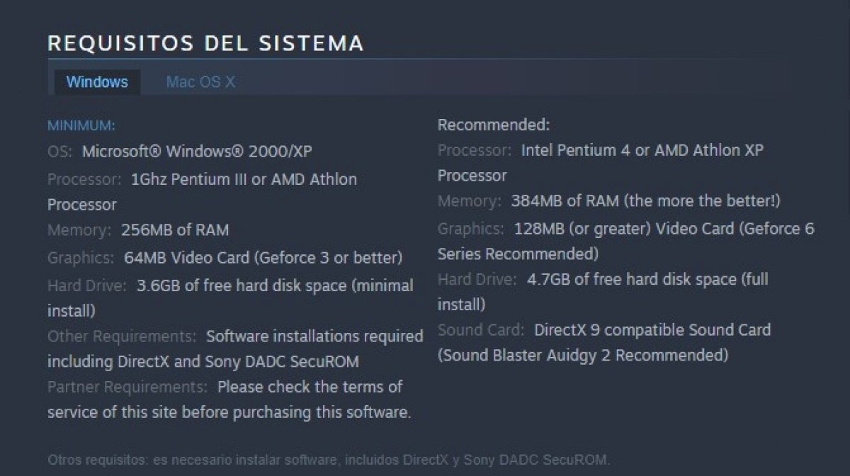Select the 64MB Video Card graphics line
Viewport: 850px width, 476px height.
pos(263,257)
